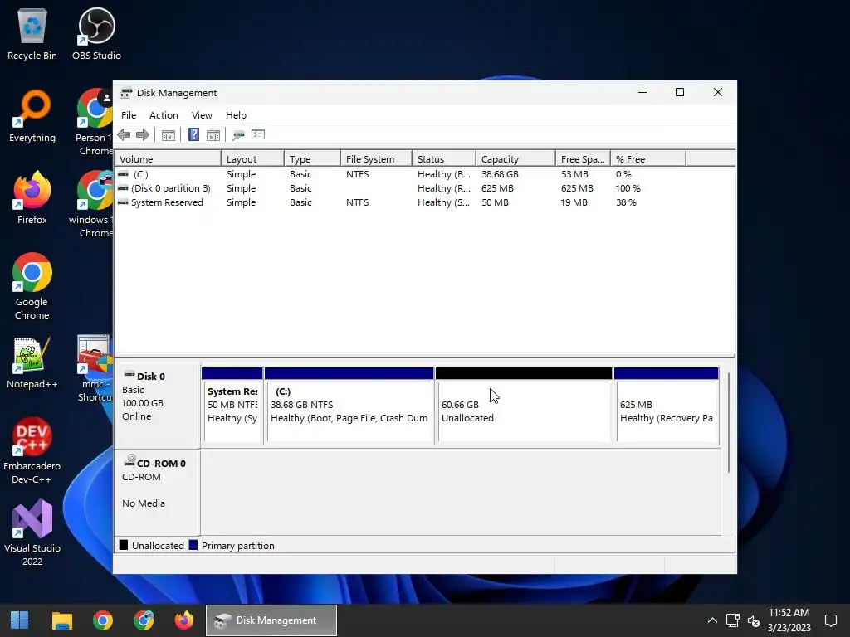Click the blue Primary partition legend swatch
850x637 pixels.
coord(193,545)
